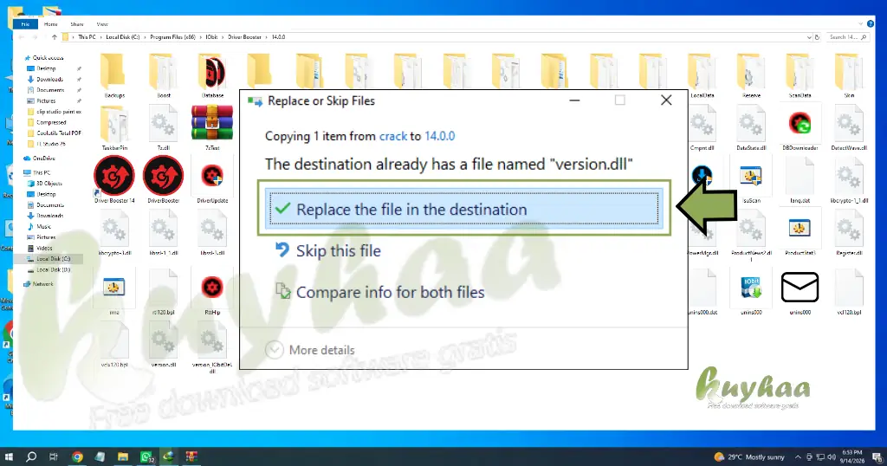Image resolution: width=887 pixels, height=466 pixels.
Task: Expand More details in the dialog
Action: [310, 350]
